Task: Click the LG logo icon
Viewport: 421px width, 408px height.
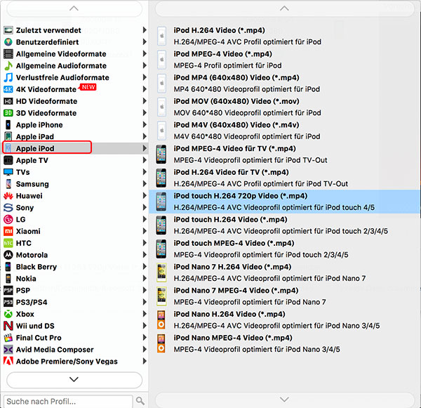Action: [x=8, y=219]
